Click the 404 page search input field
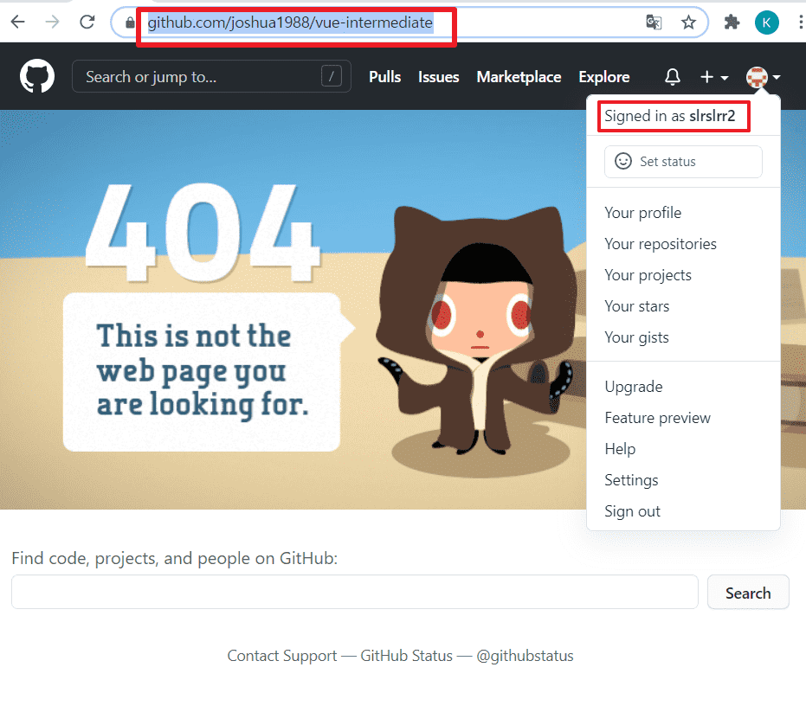The width and height of the screenshot is (806, 725). (x=355, y=592)
